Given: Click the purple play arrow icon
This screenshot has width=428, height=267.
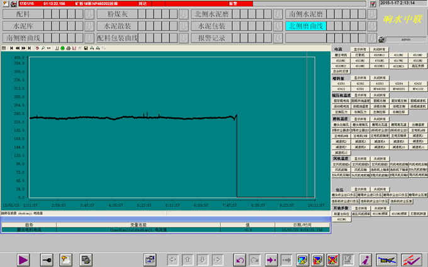Looking at the screenshot, I should point(24,258).
